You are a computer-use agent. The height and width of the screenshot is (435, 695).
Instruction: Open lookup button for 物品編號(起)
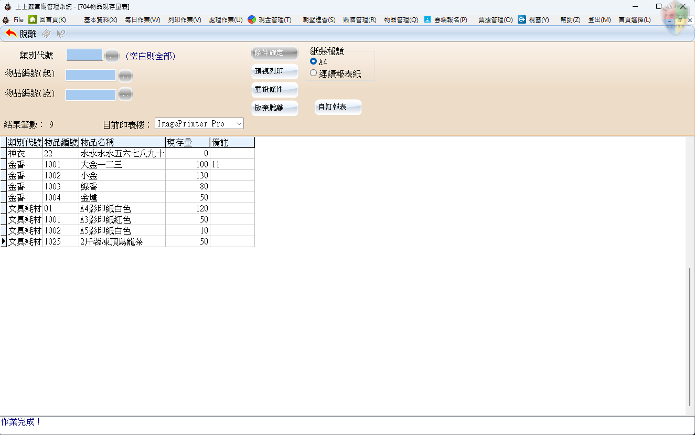coord(125,76)
